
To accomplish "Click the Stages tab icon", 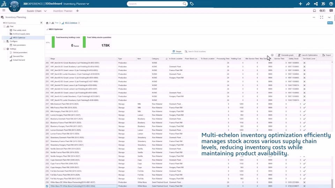I will (x=173, y=52).
